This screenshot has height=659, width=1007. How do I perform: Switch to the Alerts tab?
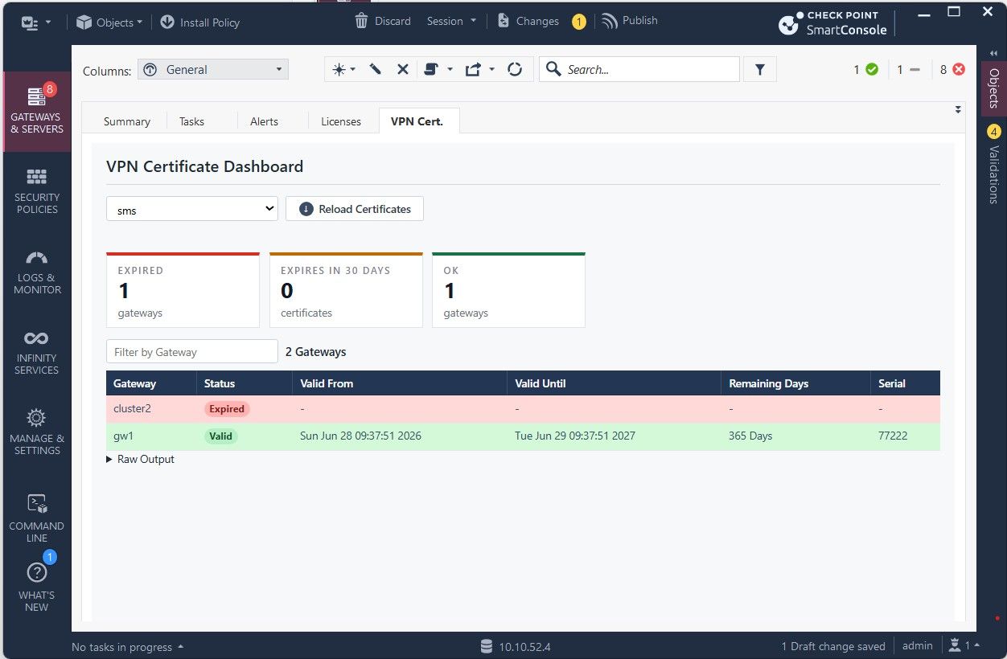click(264, 121)
